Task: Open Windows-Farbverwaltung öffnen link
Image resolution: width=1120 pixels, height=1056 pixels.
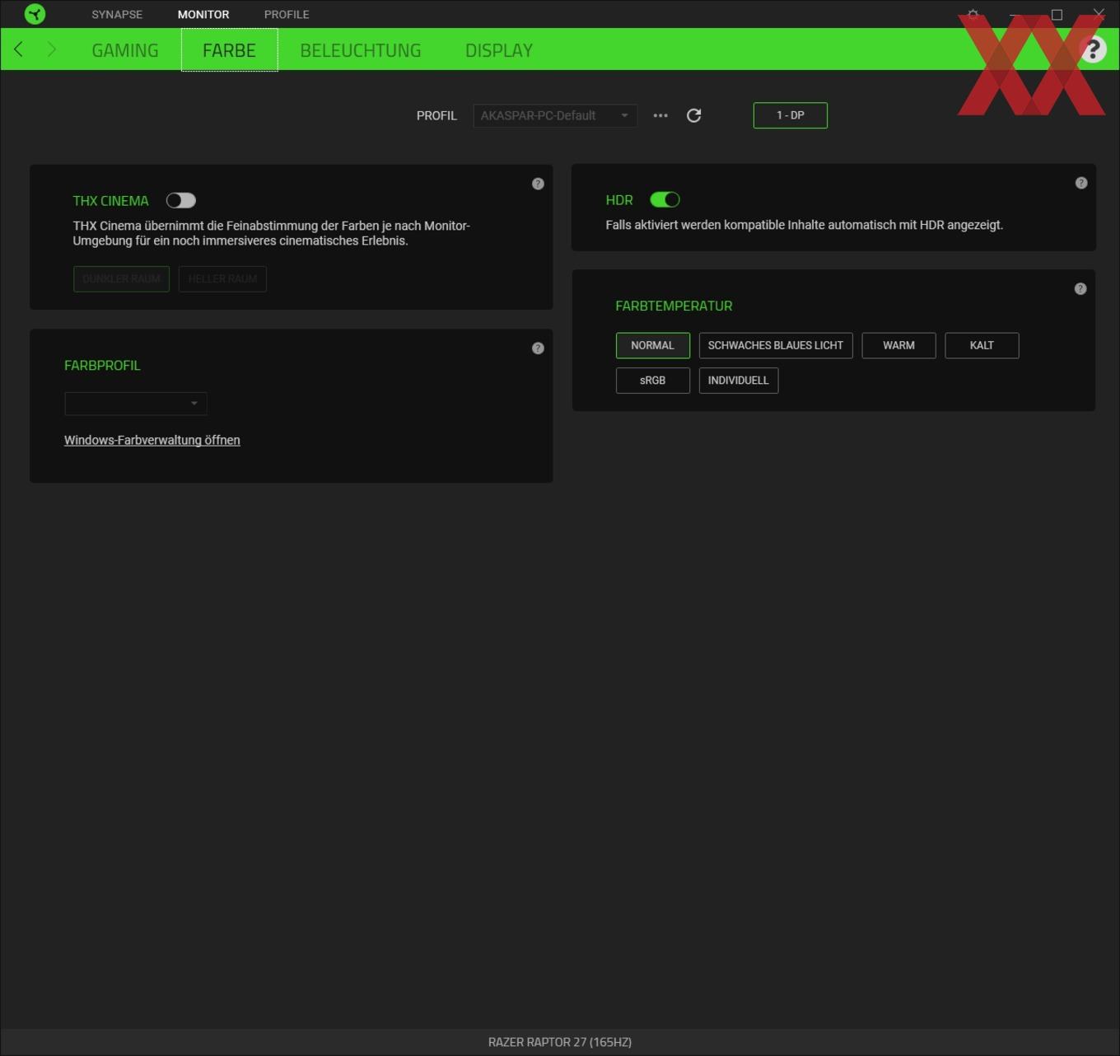Action: point(152,440)
